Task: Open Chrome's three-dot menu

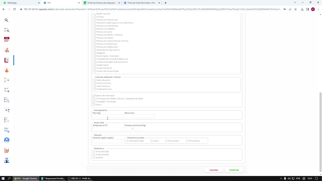Action: (x=318, y=9)
